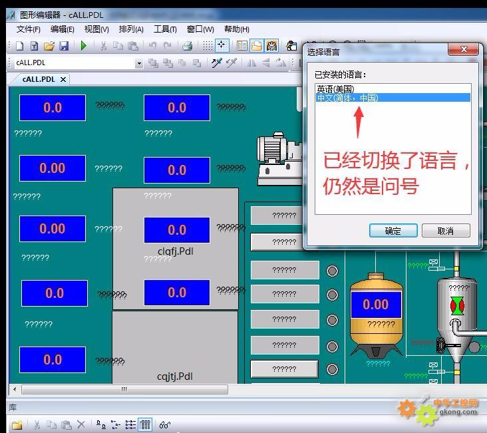Toggle library preview glasses icon

pyautogui.click(x=164, y=424)
